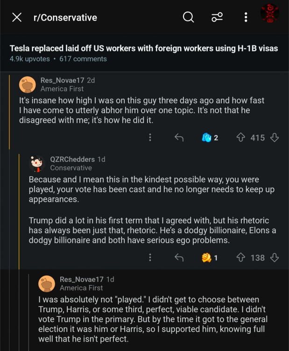
Task: Collapse Res_Novae17's "not played" reply comment
Action: pos(140,283)
